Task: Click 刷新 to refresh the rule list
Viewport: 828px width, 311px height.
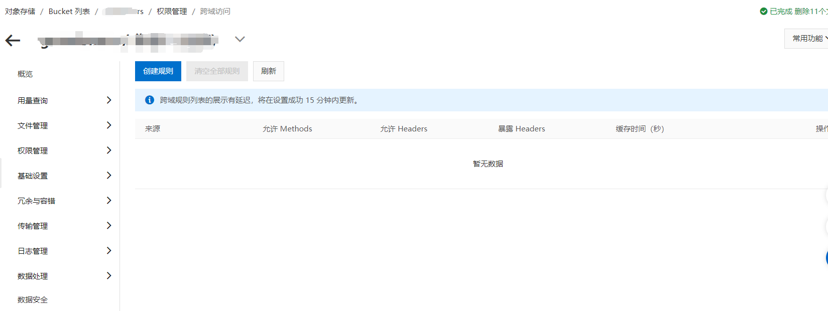Action: coord(269,71)
